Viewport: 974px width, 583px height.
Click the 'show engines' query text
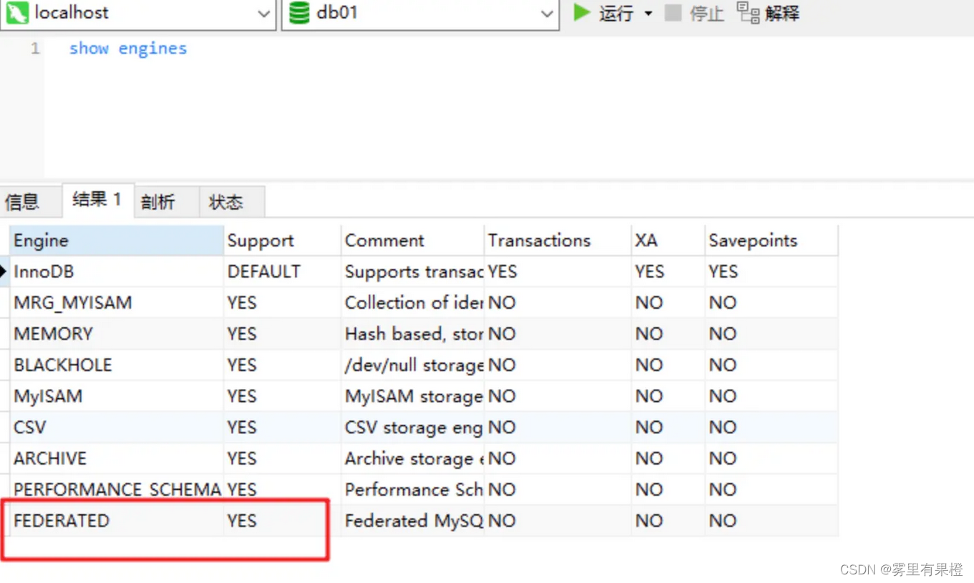pyautogui.click(x=128, y=49)
